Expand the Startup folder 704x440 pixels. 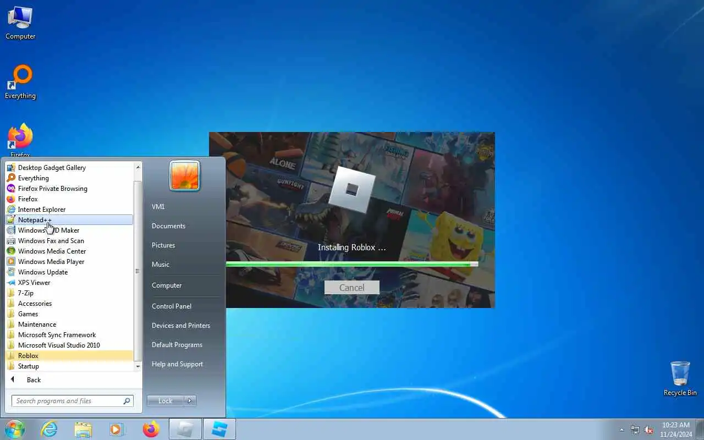click(69, 366)
